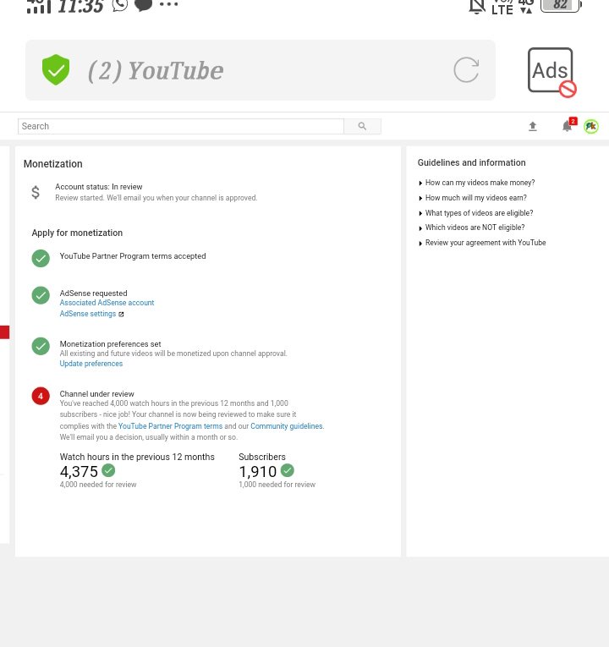Open the account avatar menu
609x647 pixels.
[591, 126]
